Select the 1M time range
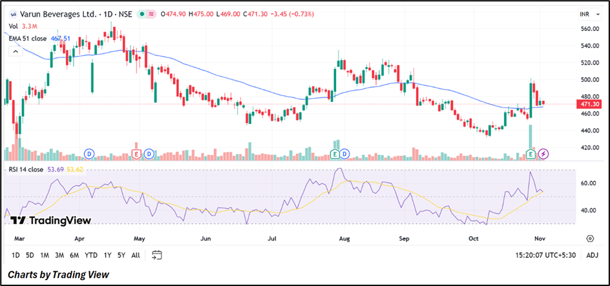The height and width of the screenshot is (286, 610). 45,255
